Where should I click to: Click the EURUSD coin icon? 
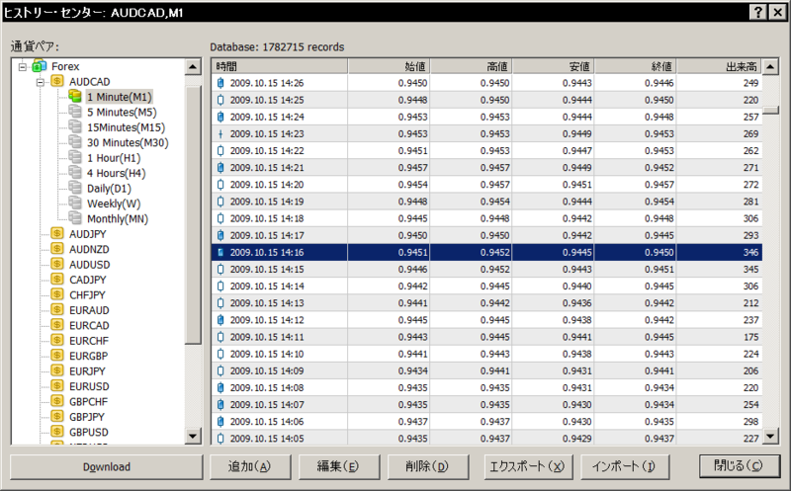pos(57,385)
